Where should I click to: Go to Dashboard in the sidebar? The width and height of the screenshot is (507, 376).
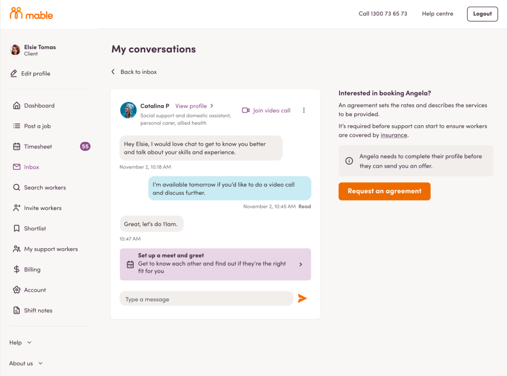[39, 106]
